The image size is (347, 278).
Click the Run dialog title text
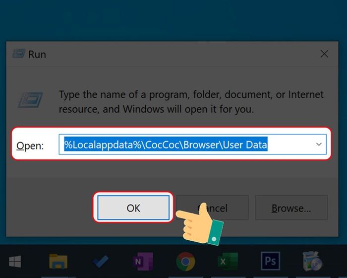(x=37, y=54)
